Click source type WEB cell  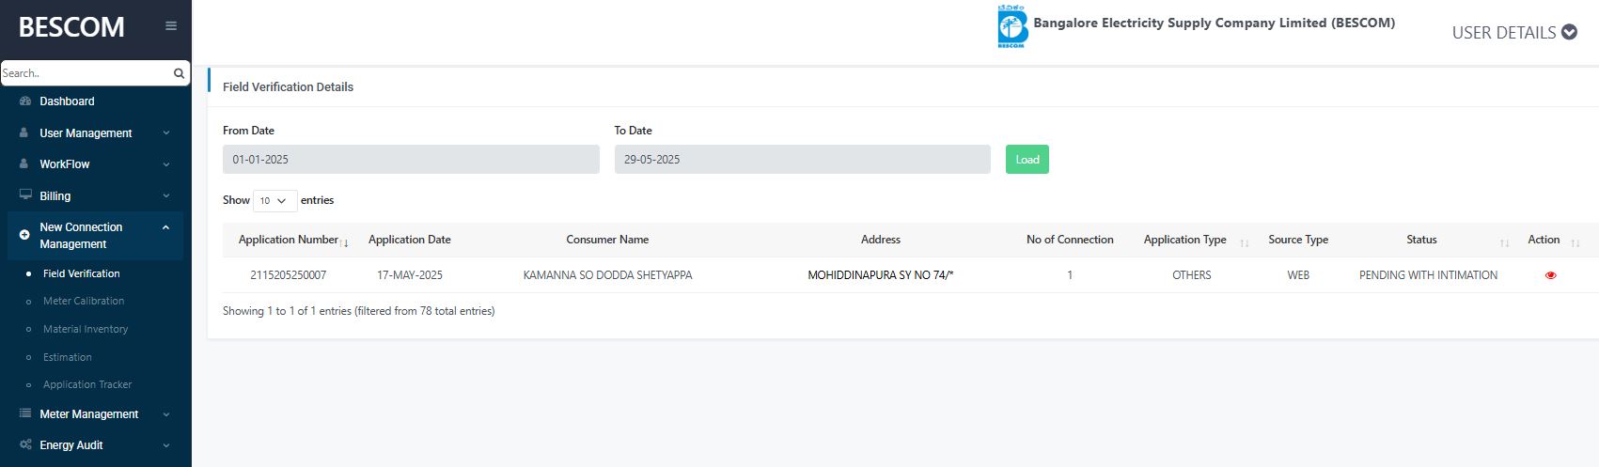1298,275
